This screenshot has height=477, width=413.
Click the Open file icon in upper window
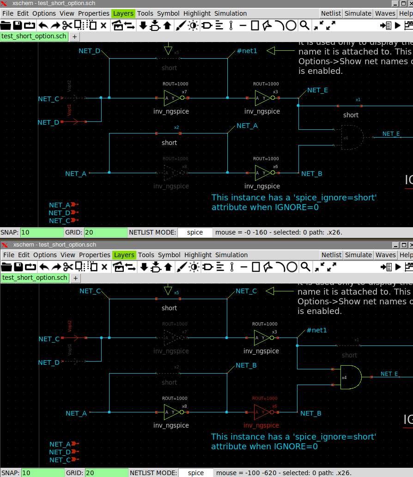coord(6,25)
